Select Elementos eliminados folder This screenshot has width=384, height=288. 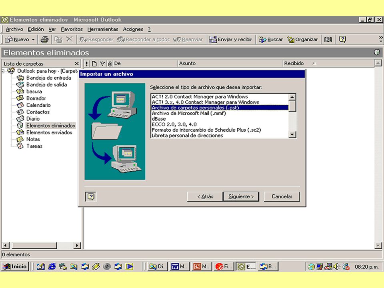[x=50, y=126]
